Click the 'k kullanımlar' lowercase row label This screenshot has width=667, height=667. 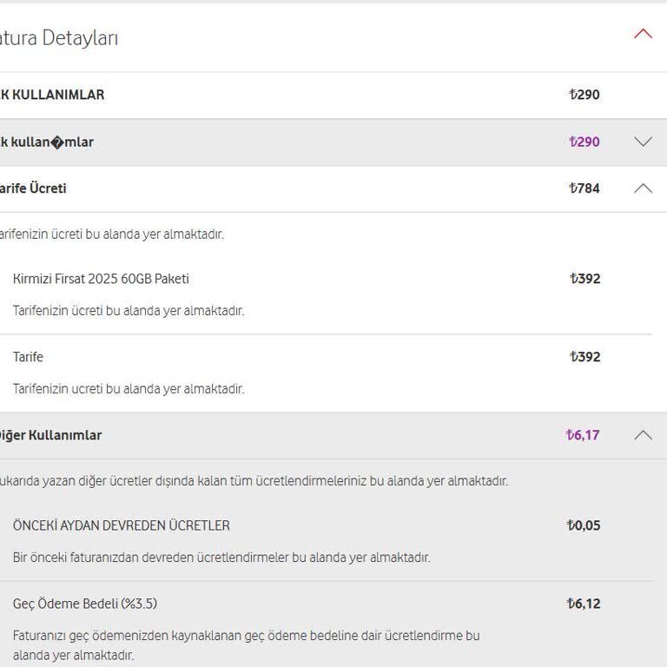point(47,142)
